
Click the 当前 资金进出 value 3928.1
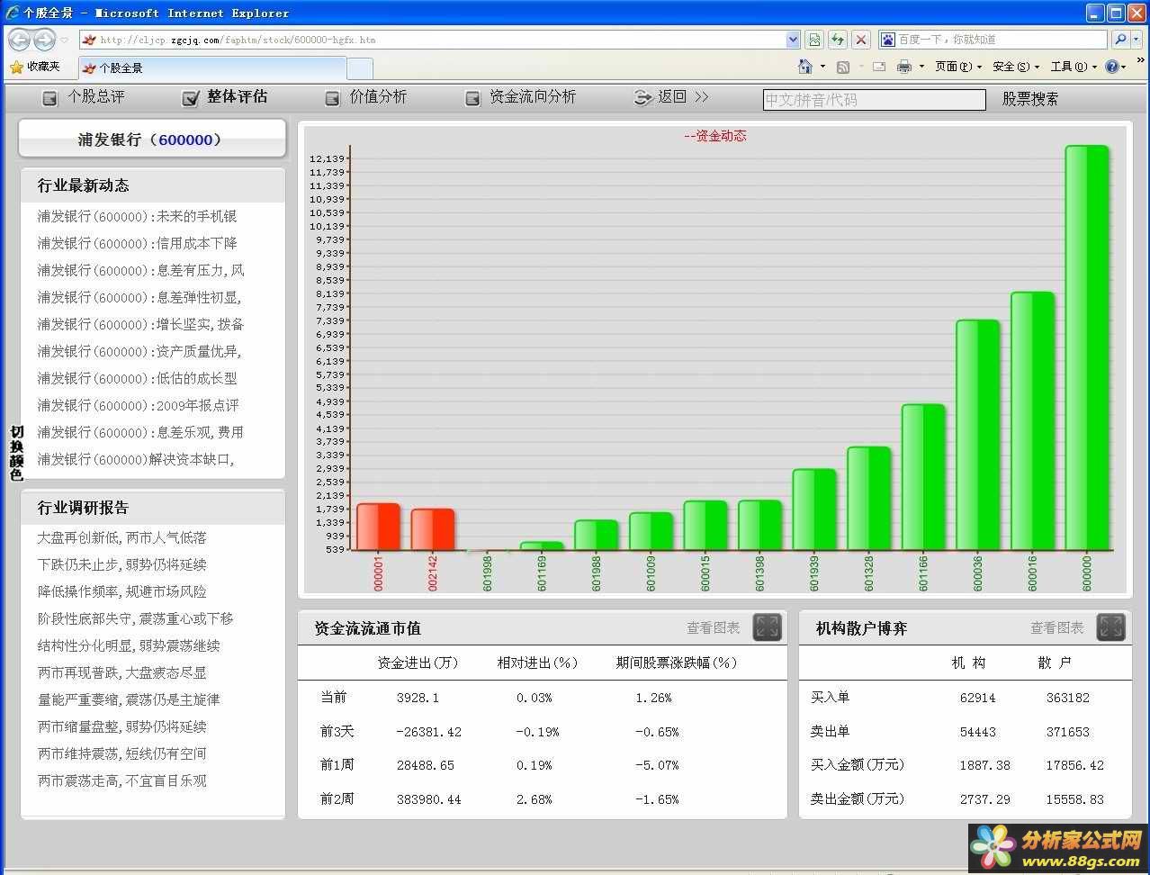(418, 698)
